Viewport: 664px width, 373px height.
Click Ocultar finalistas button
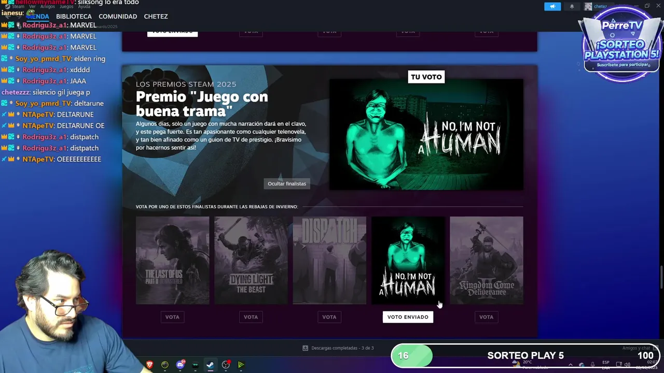coord(287,184)
